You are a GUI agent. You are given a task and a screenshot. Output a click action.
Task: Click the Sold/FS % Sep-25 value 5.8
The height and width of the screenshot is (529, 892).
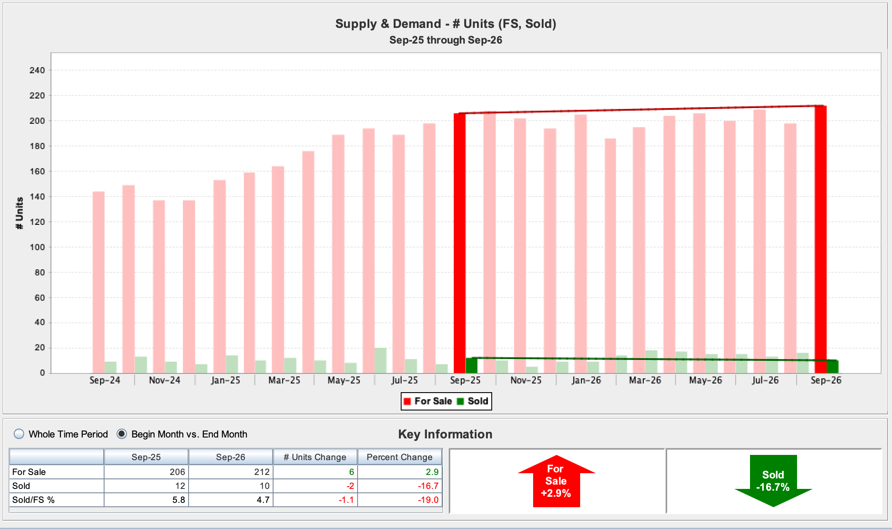tap(146, 500)
